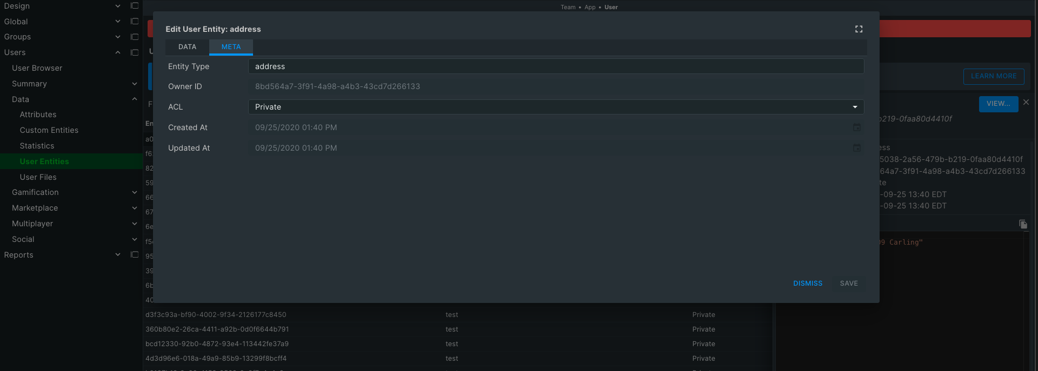Expand the Global menu section

pyautogui.click(x=118, y=22)
